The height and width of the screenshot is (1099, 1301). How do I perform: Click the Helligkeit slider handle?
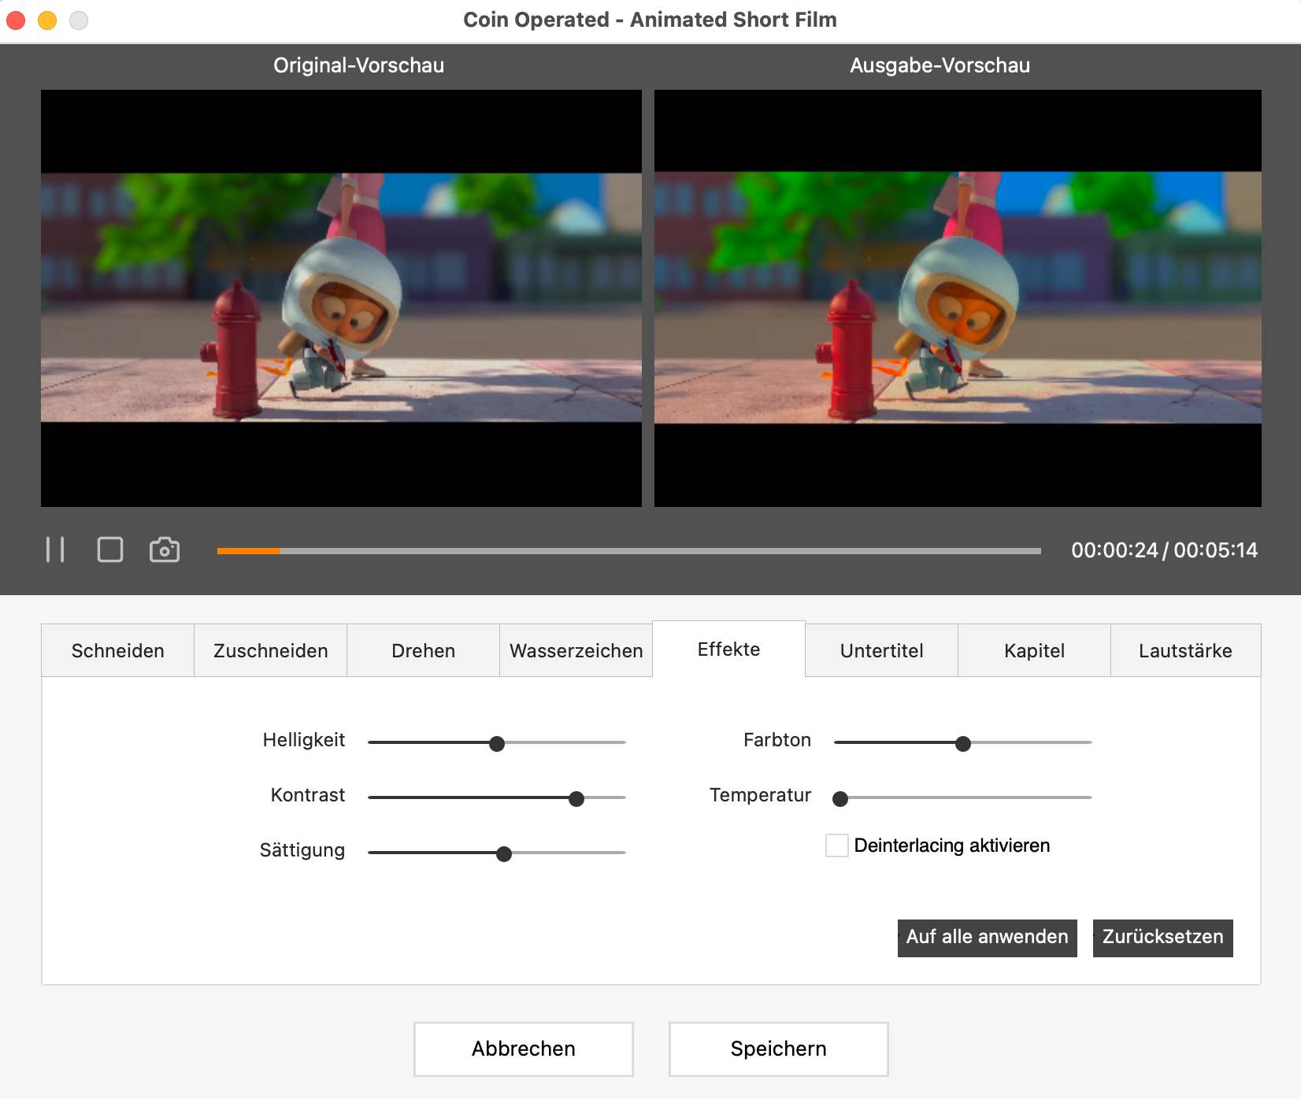pos(496,743)
